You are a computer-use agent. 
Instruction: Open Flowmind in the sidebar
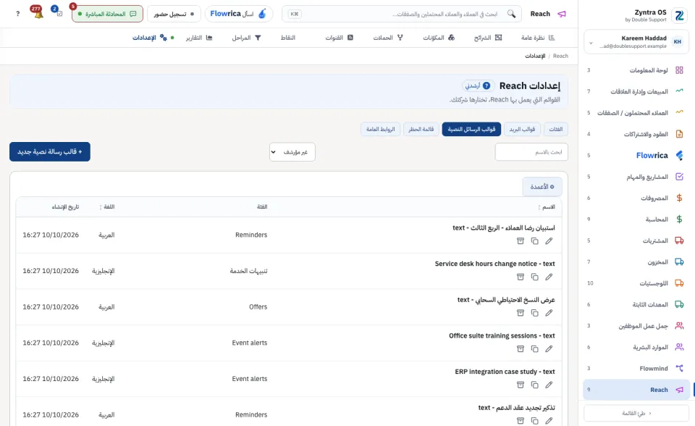point(636,368)
